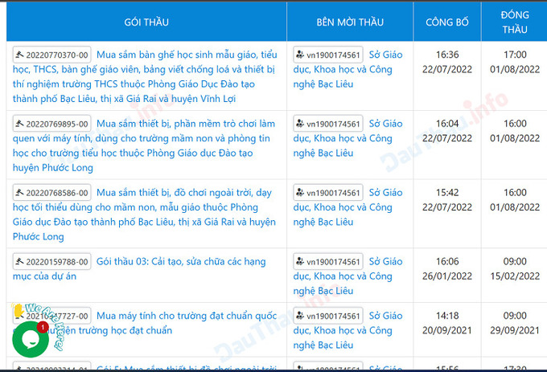
Task: Click the 'CÔNG BỐ' column header
Action: (x=446, y=22)
